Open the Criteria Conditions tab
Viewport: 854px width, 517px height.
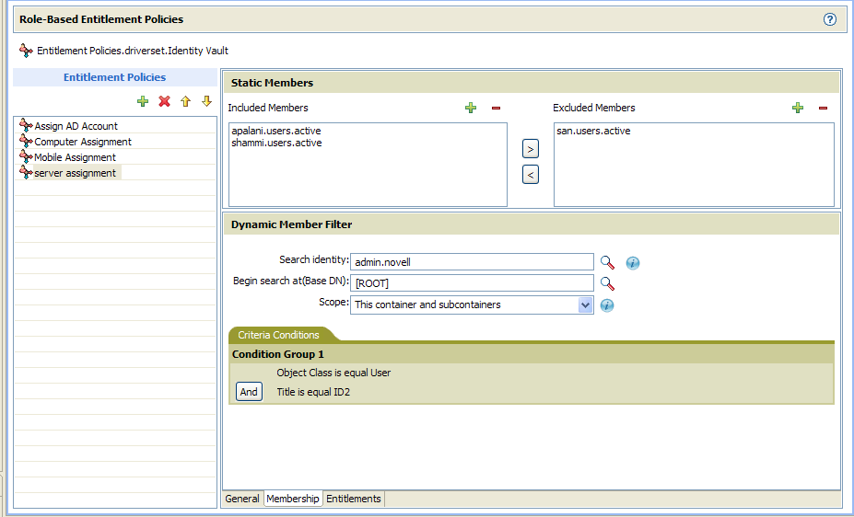pos(279,335)
